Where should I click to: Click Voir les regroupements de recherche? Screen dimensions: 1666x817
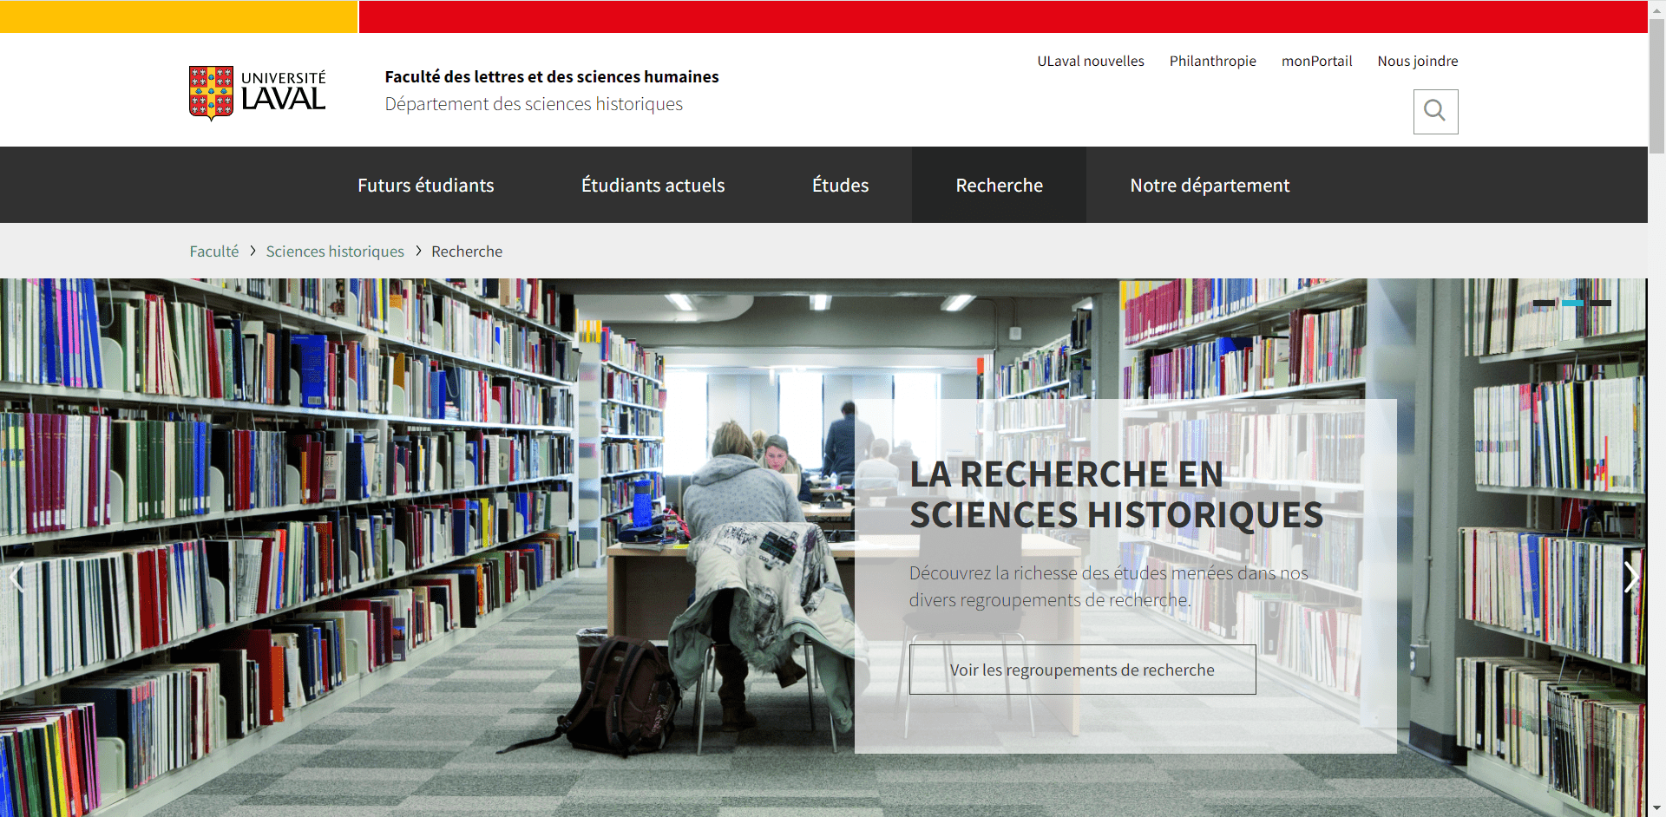1082,670
